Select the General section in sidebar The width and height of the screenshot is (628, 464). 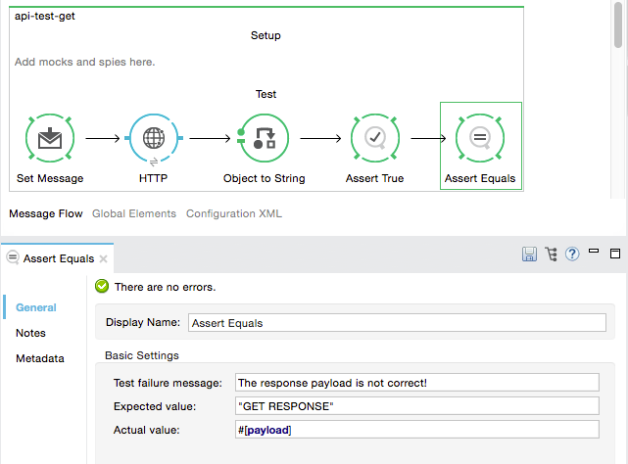35,307
